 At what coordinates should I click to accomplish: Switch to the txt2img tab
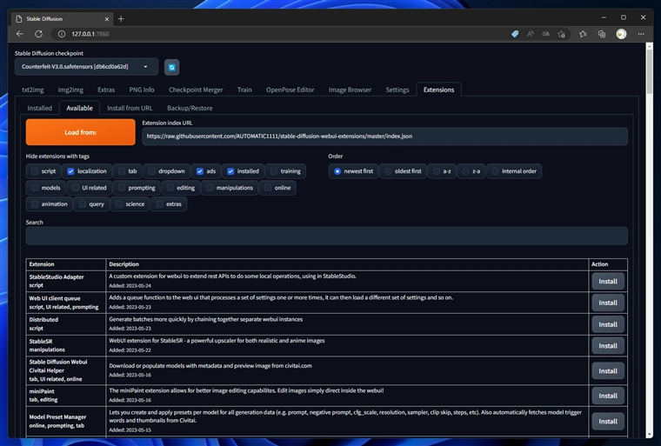(33, 90)
